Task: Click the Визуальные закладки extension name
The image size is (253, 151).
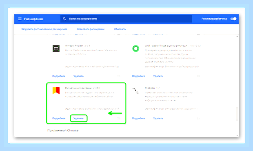Action: [x=78, y=88]
